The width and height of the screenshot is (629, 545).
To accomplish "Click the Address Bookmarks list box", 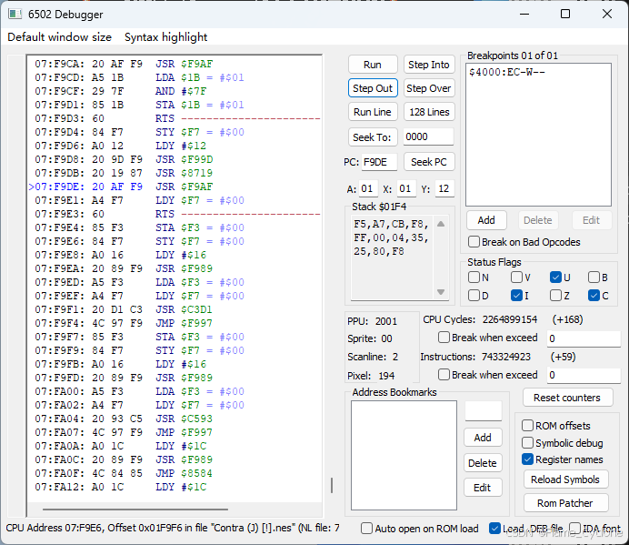I will click(x=404, y=456).
